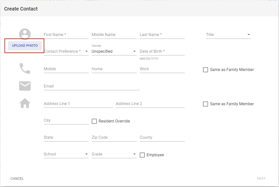Click the email envelope icon
The width and height of the screenshot is (279, 187).
point(25,86)
